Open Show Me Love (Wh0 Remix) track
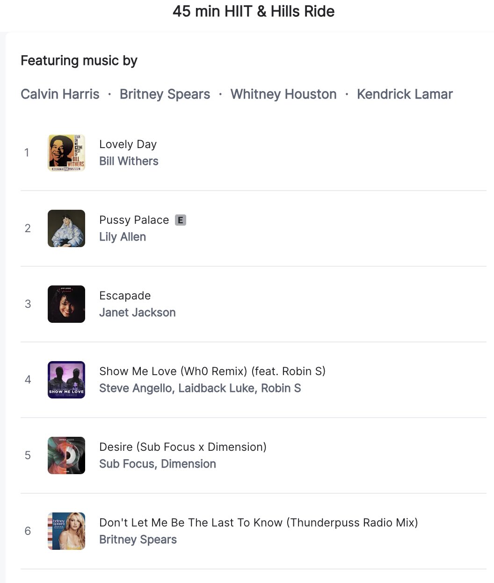 (x=212, y=371)
